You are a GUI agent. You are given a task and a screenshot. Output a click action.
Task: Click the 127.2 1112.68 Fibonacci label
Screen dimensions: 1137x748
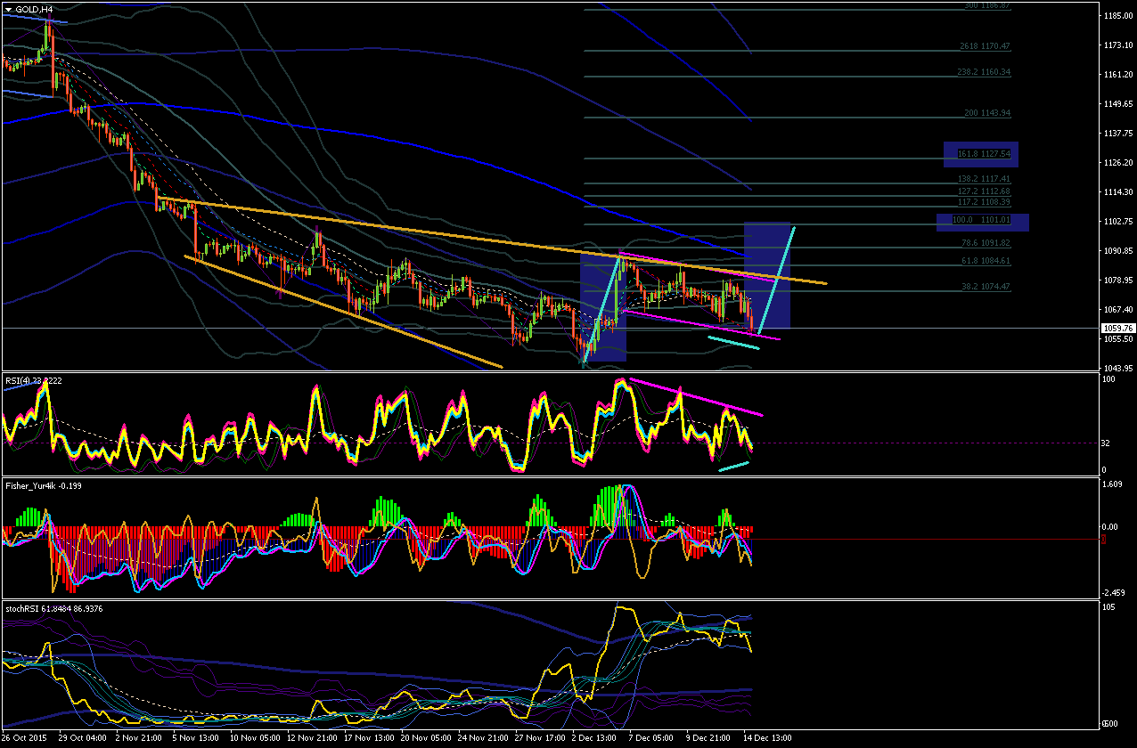click(983, 191)
